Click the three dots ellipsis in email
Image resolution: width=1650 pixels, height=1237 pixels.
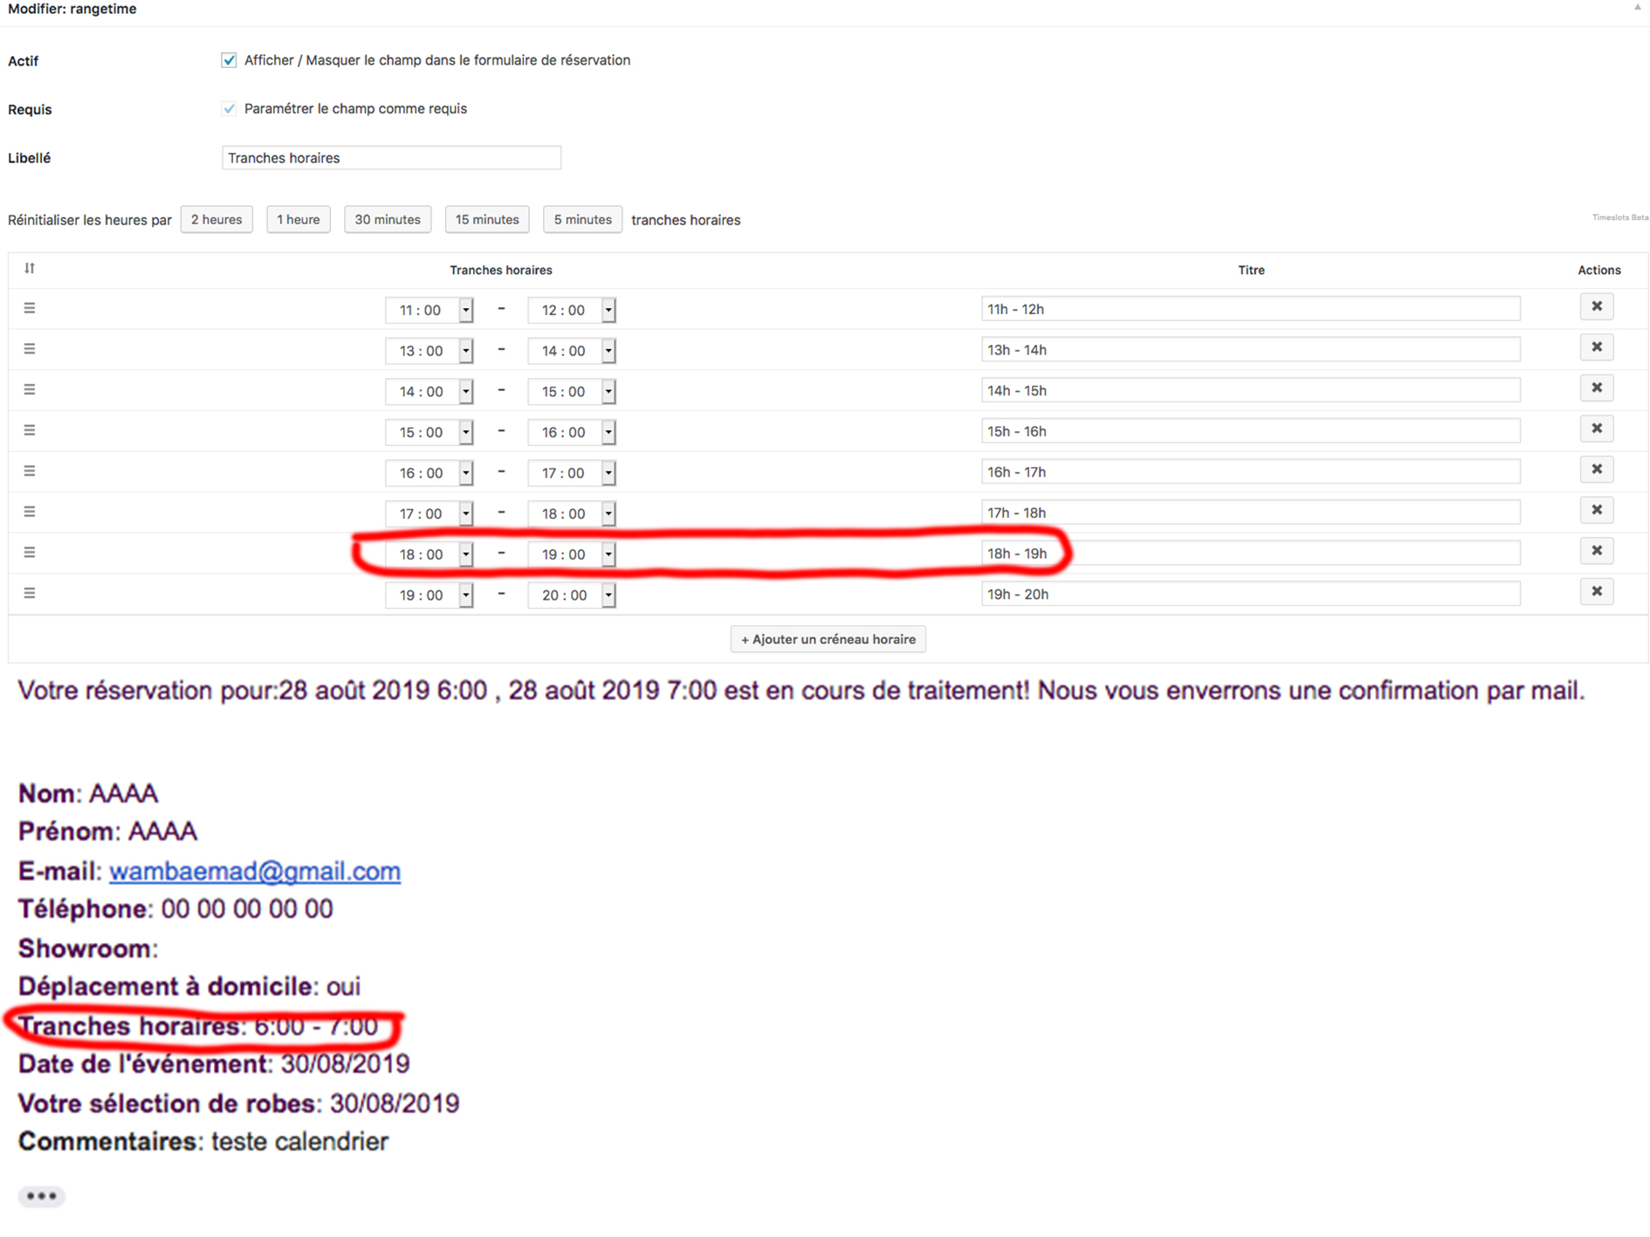tap(41, 1196)
